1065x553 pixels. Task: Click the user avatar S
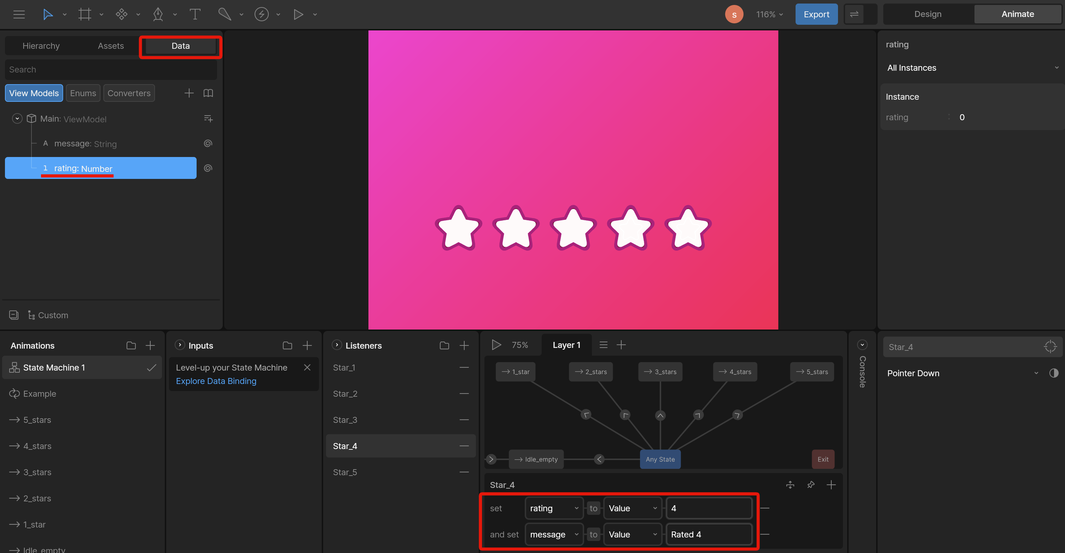[x=734, y=14]
